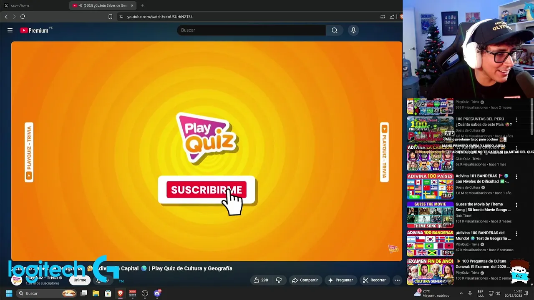Start voice search with the microphone icon
The width and height of the screenshot is (534, 300).
point(353,30)
